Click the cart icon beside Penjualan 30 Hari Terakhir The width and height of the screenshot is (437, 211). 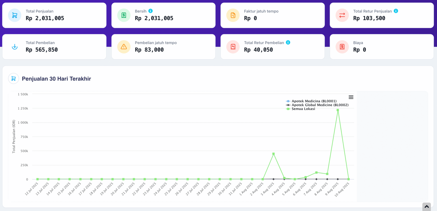(13, 79)
